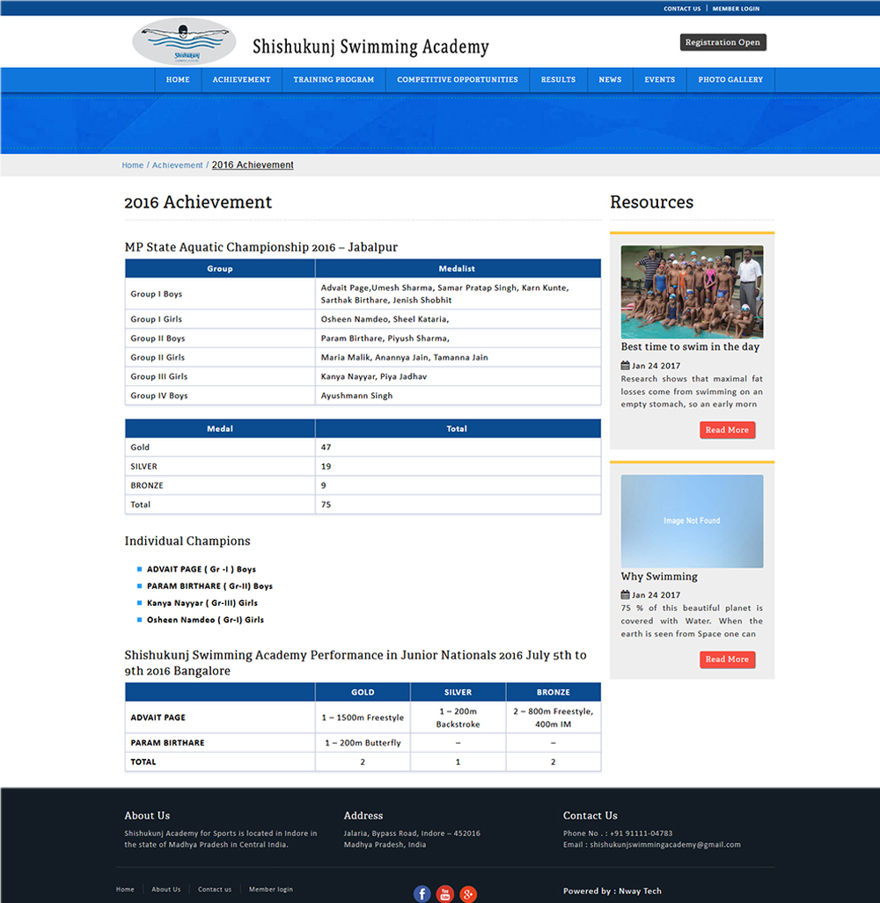The image size is (880, 903).
Task: Open About Us link in footer
Action: pyautogui.click(x=165, y=890)
